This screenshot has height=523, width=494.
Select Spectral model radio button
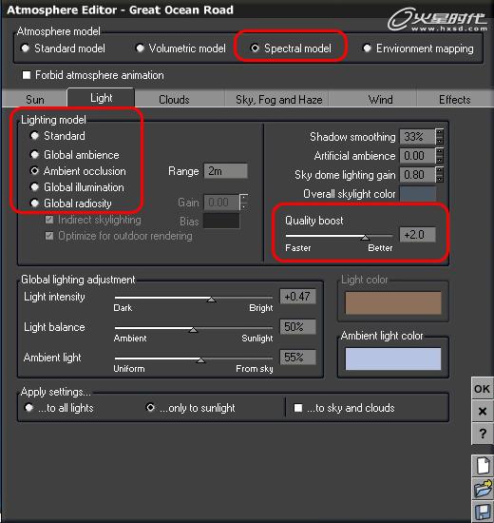pyautogui.click(x=255, y=48)
